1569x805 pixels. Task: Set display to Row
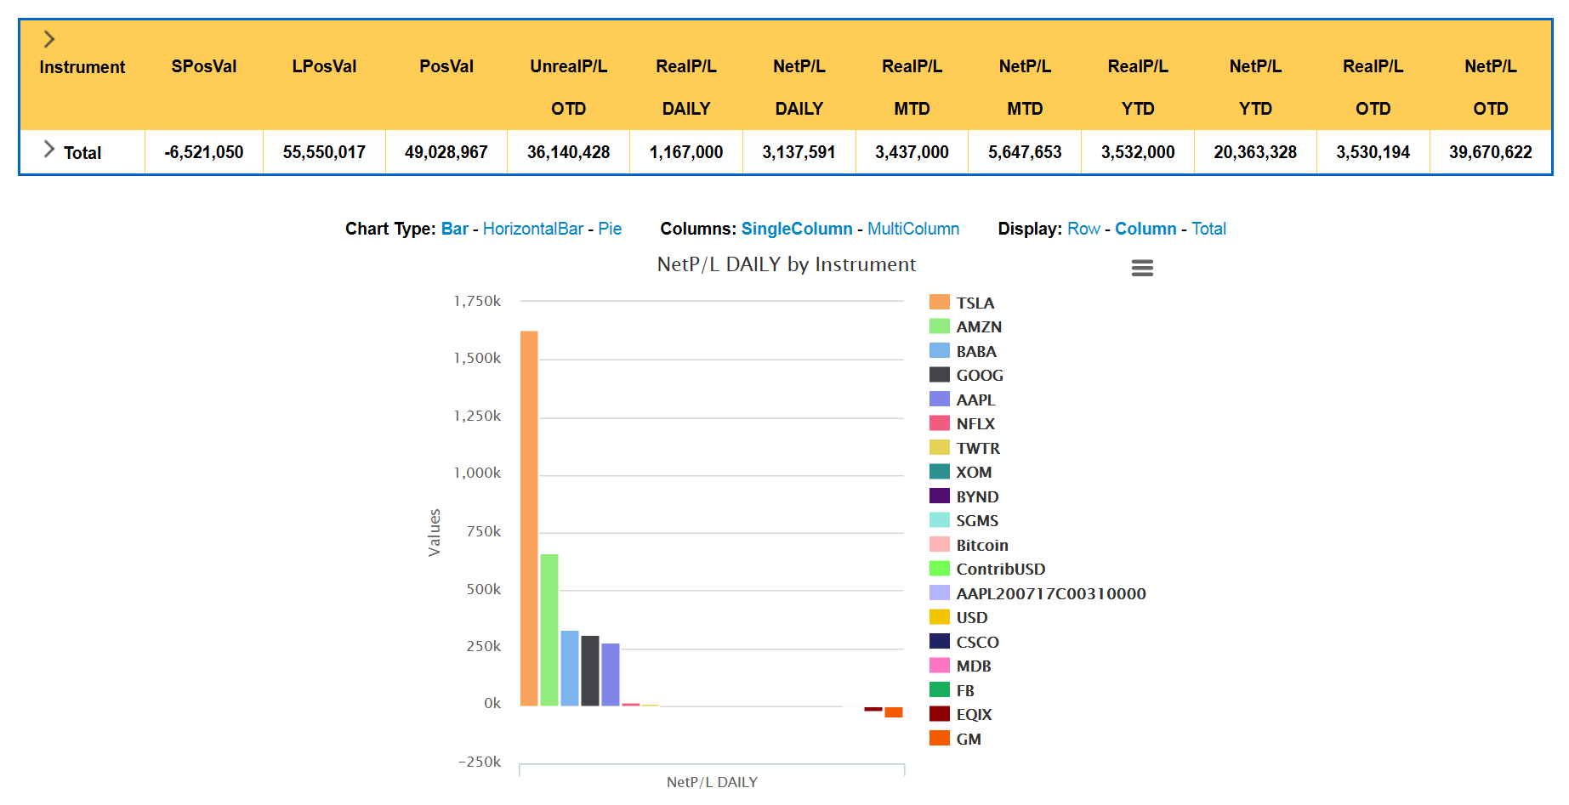[1083, 229]
